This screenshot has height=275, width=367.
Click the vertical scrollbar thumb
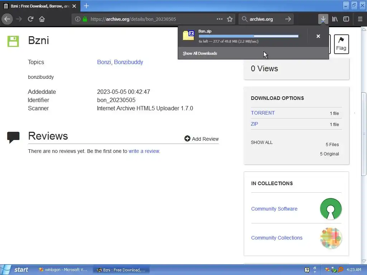pos(364,134)
